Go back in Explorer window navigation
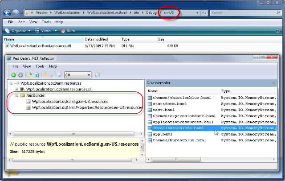This screenshot has width=285, height=181. point(7,13)
